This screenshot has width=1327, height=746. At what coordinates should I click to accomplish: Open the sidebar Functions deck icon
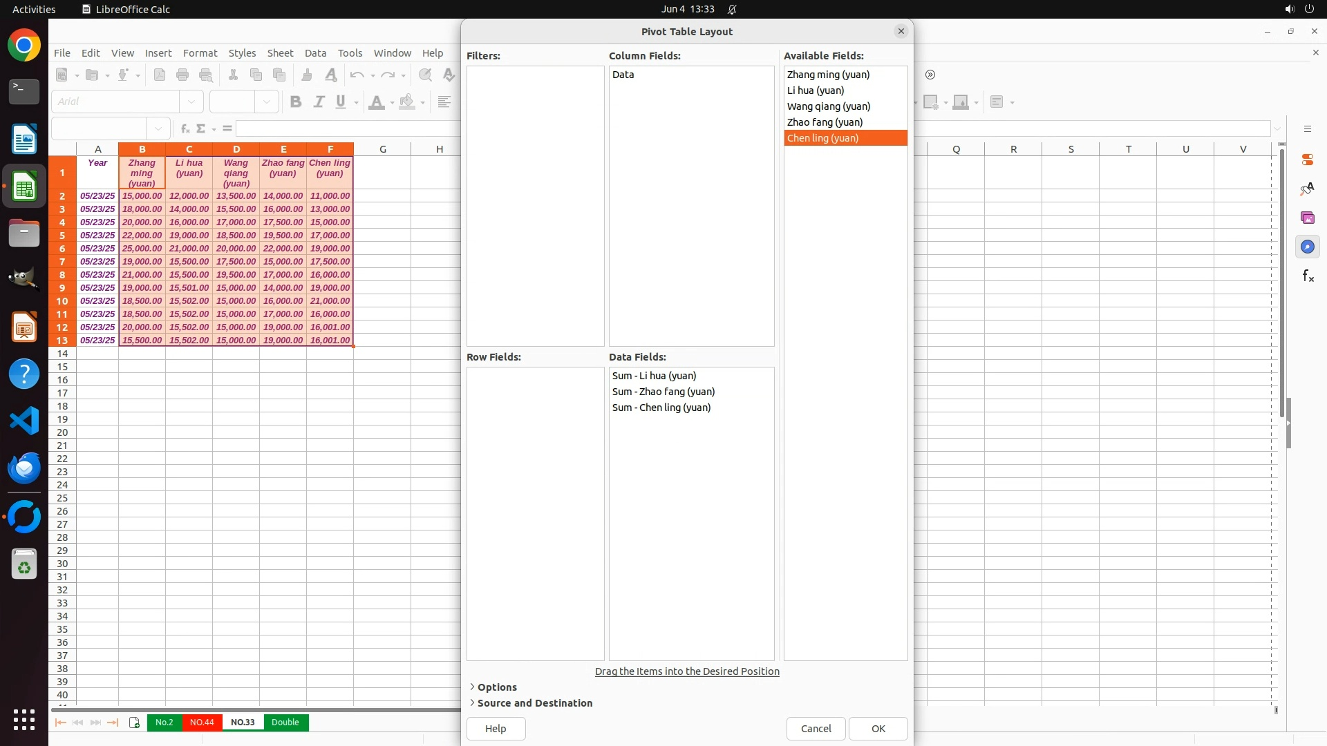coord(1307,276)
